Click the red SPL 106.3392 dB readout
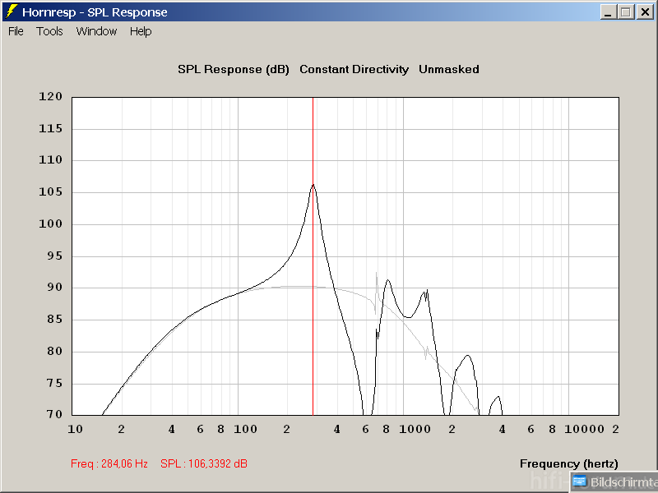Image resolution: width=658 pixels, height=493 pixels. point(204,464)
